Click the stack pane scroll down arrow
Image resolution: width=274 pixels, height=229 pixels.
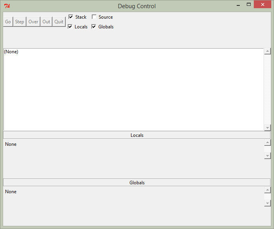(267, 128)
